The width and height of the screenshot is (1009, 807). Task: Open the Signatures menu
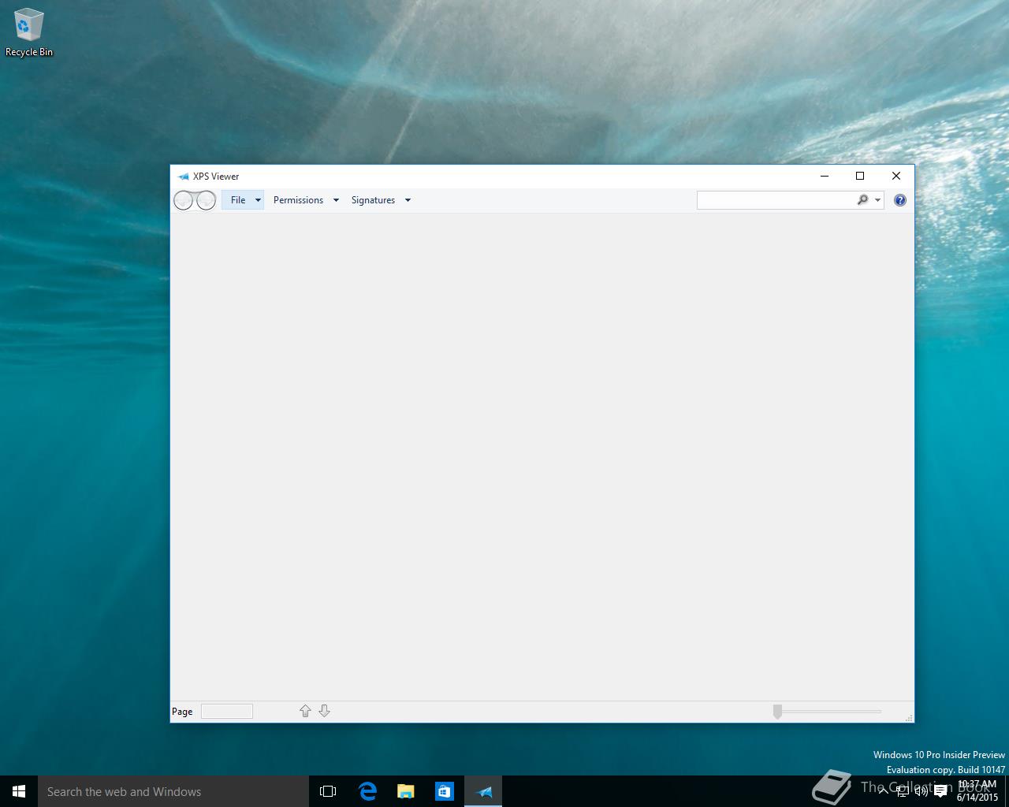(373, 200)
